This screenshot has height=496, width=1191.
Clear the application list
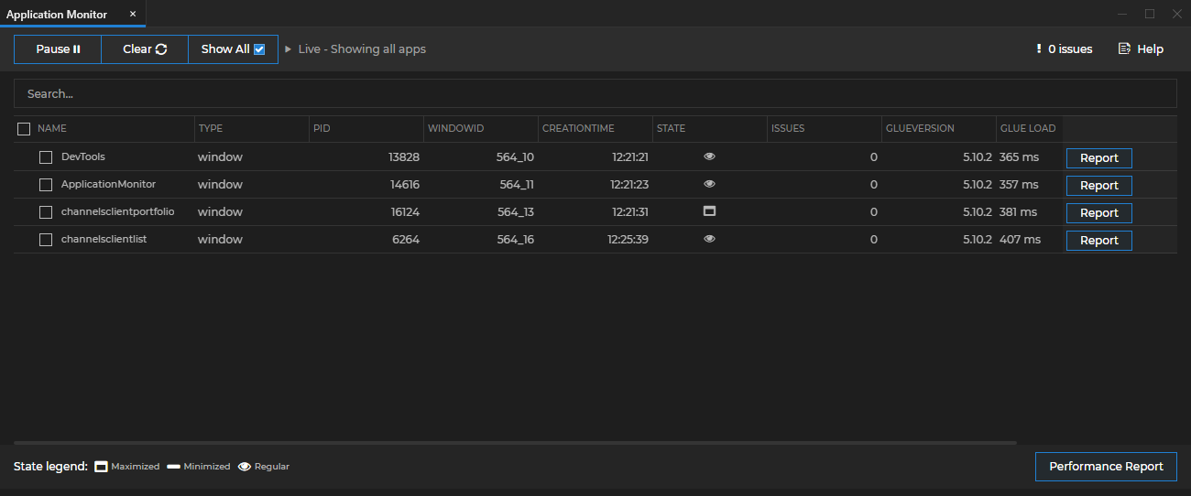tap(145, 49)
